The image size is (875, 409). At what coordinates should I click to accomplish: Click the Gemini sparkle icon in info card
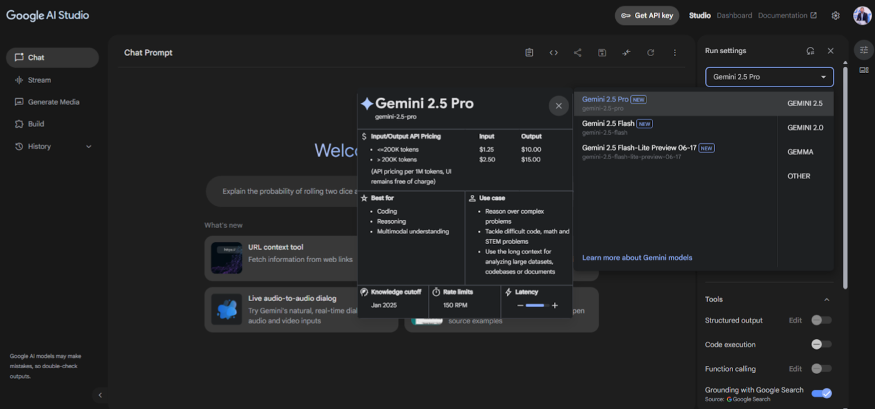click(367, 104)
